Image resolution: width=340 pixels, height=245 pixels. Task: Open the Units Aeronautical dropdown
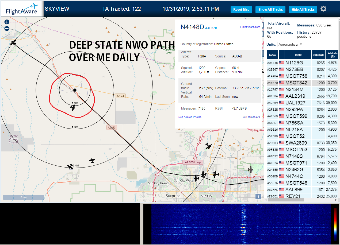(x=290, y=44)
